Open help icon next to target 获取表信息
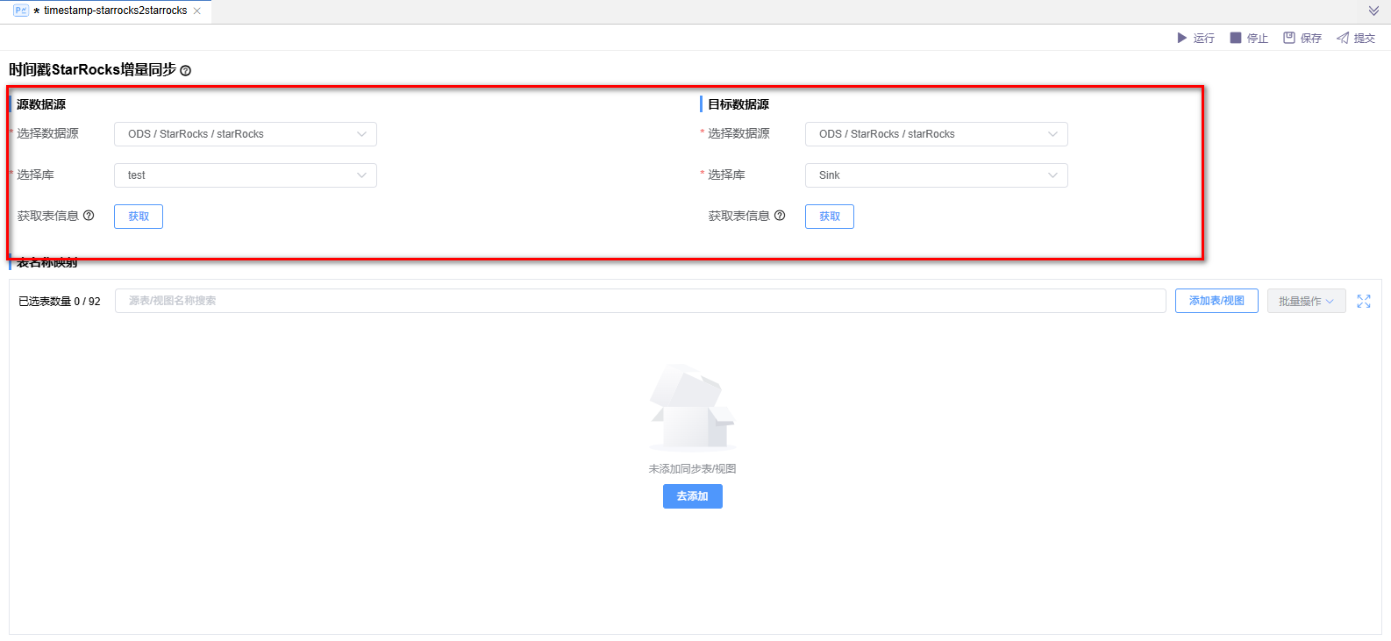1391x641 pixels. 780,216
